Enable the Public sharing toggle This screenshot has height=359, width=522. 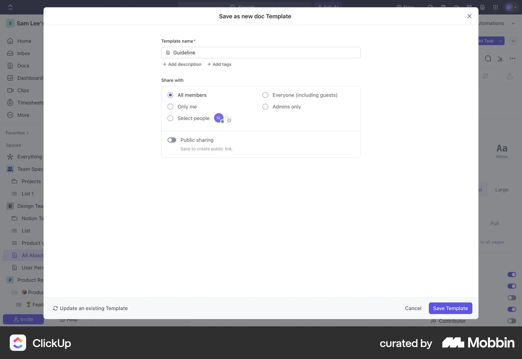[172, 140]
